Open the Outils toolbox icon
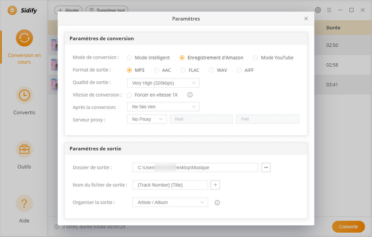 pyautogui.click(x=24, y=149)
